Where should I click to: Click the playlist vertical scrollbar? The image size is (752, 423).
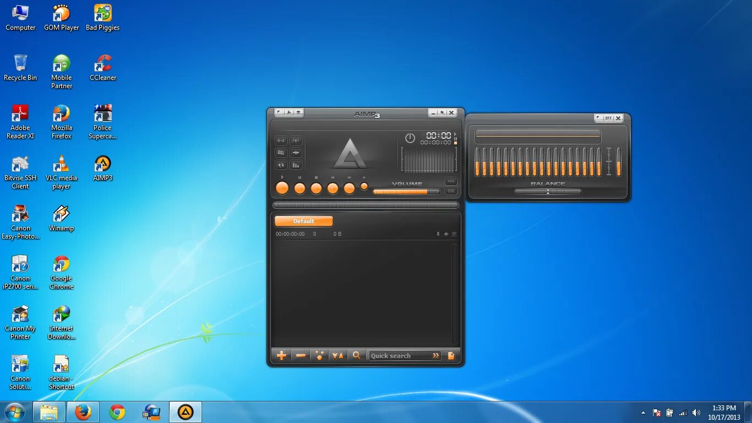coord(455,294)
